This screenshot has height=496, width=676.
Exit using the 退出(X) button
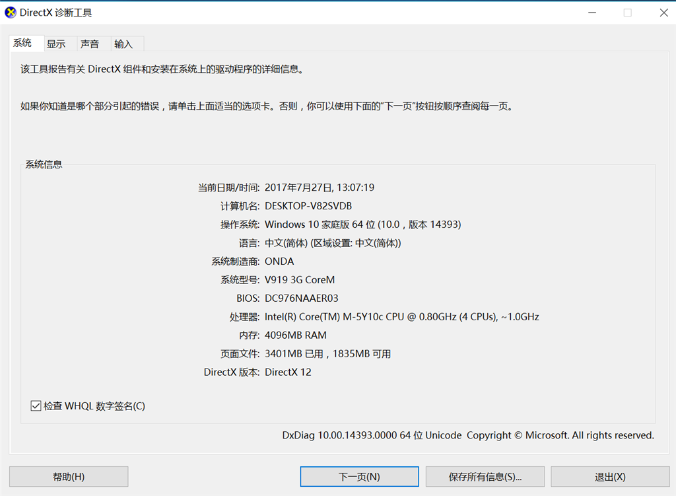tap(610, 477)
